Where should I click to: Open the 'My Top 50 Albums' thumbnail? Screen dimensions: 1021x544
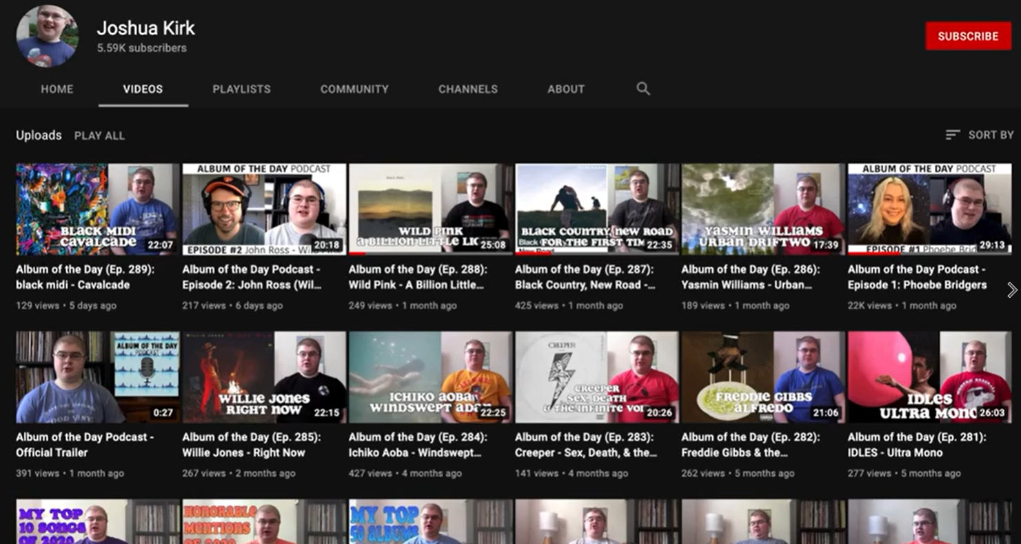tap(430, 522)
